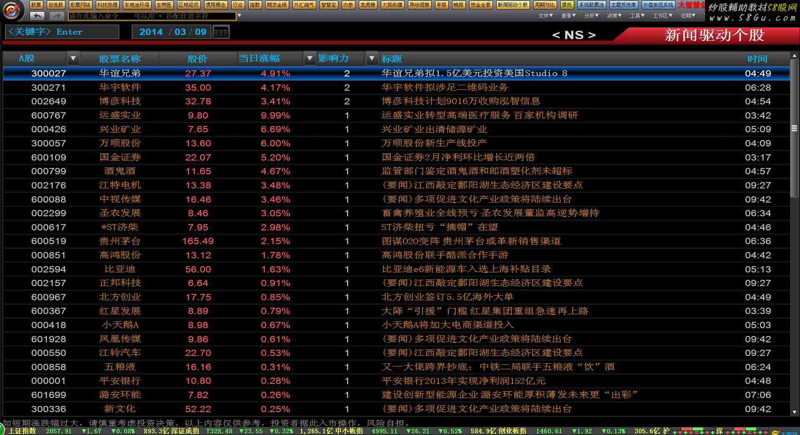Screen dimensions: 800x435
Task: Open the 指数 toolbar button
Action: [255, 5]
